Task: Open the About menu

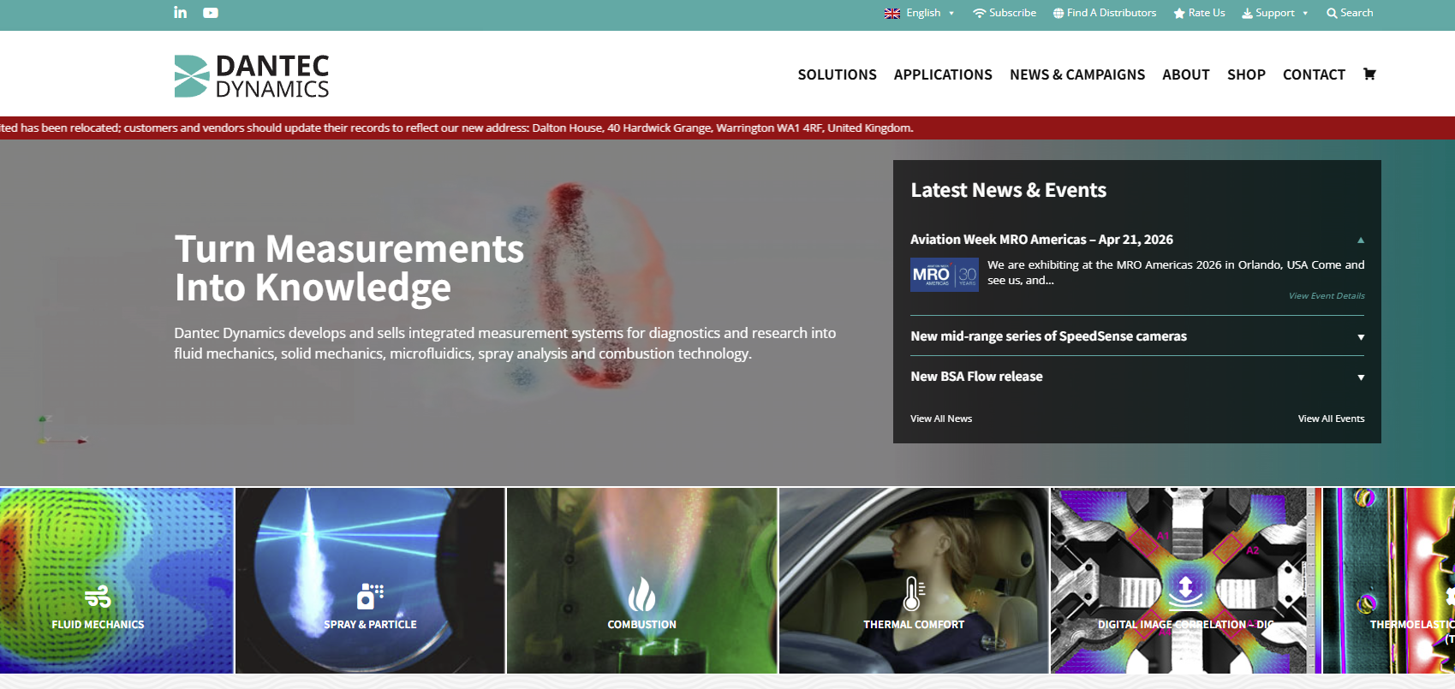Action: 1185,74
